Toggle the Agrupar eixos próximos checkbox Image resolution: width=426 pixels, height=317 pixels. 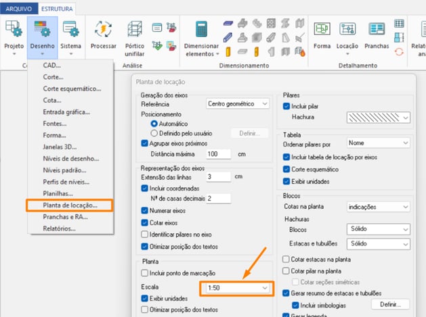[x=145, y=143]
